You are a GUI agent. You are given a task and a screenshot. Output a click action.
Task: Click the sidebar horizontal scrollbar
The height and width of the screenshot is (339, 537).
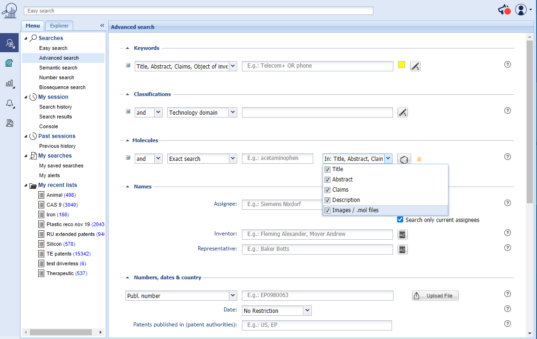61,332
